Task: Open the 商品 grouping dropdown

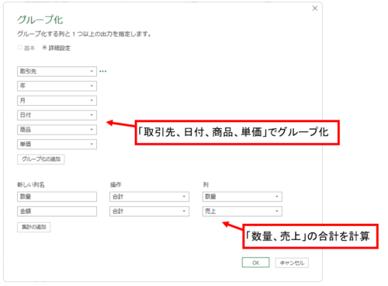Action: click(x=57, y=130)
